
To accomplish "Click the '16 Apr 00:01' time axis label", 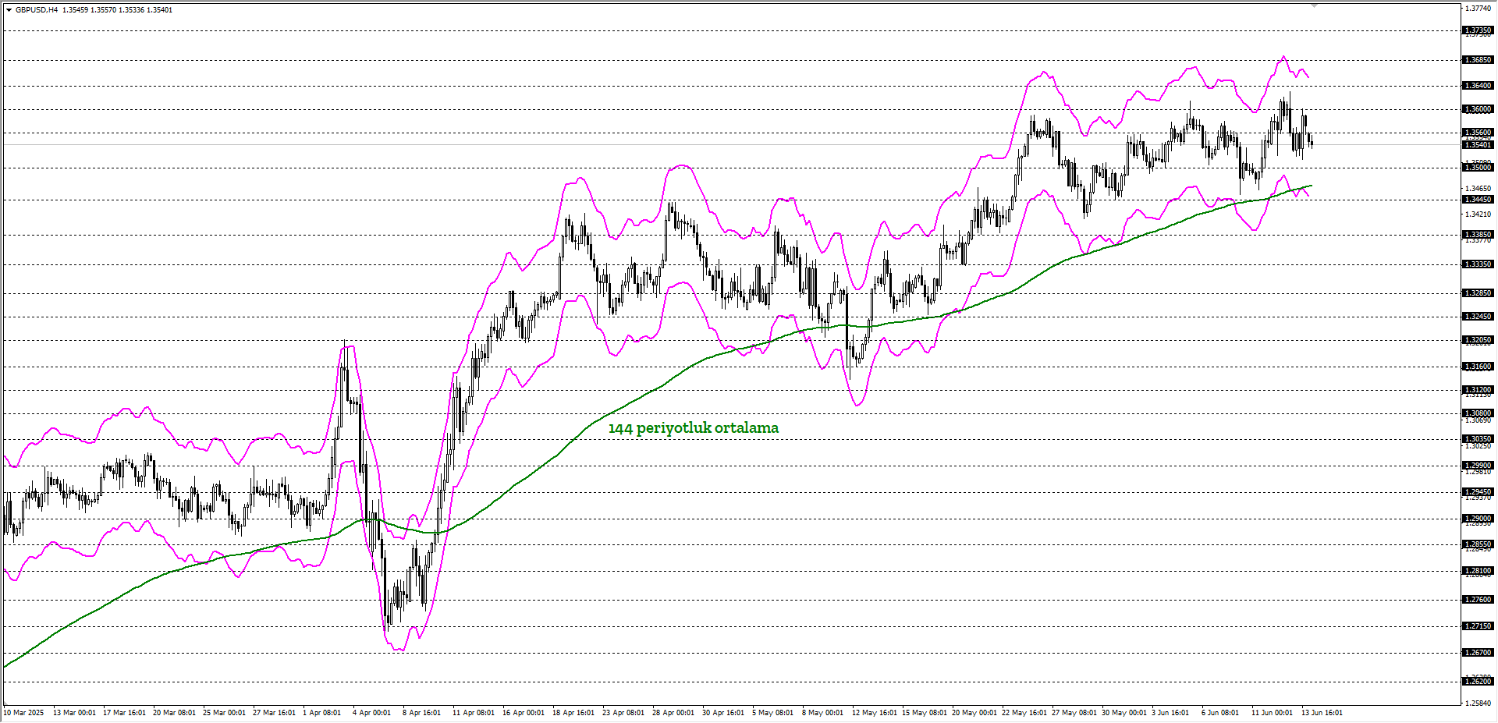I will (524, 713).
